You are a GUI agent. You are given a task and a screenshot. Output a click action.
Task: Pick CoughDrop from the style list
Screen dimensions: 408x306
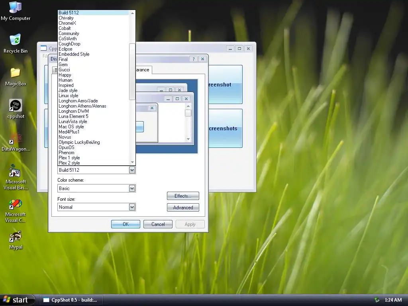coord(93,44)
